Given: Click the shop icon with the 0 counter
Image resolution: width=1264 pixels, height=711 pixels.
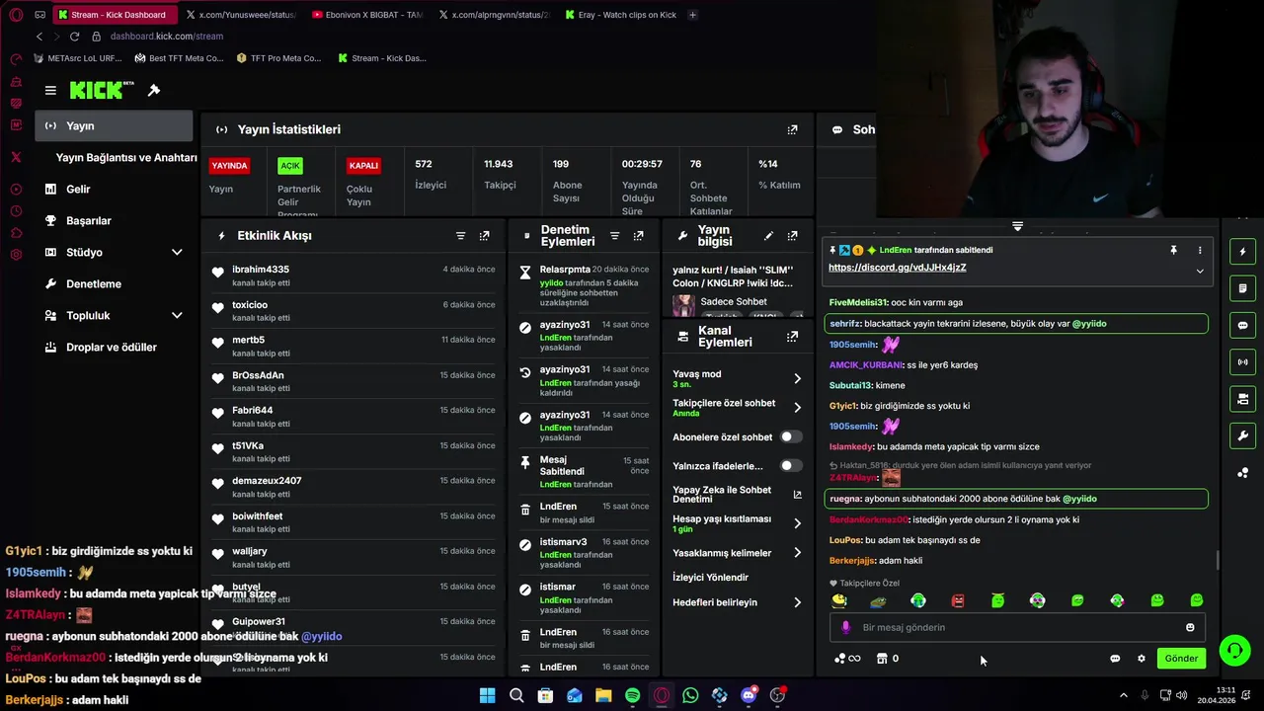Looking at the screenshot, I should pyautogui.click(x=882, y=659).
